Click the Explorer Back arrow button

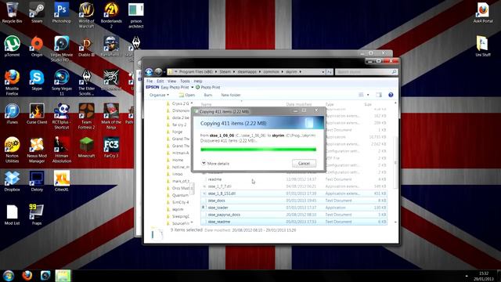point(149,72)
